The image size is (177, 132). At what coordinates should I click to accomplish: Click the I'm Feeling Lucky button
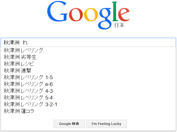[107, 124]
